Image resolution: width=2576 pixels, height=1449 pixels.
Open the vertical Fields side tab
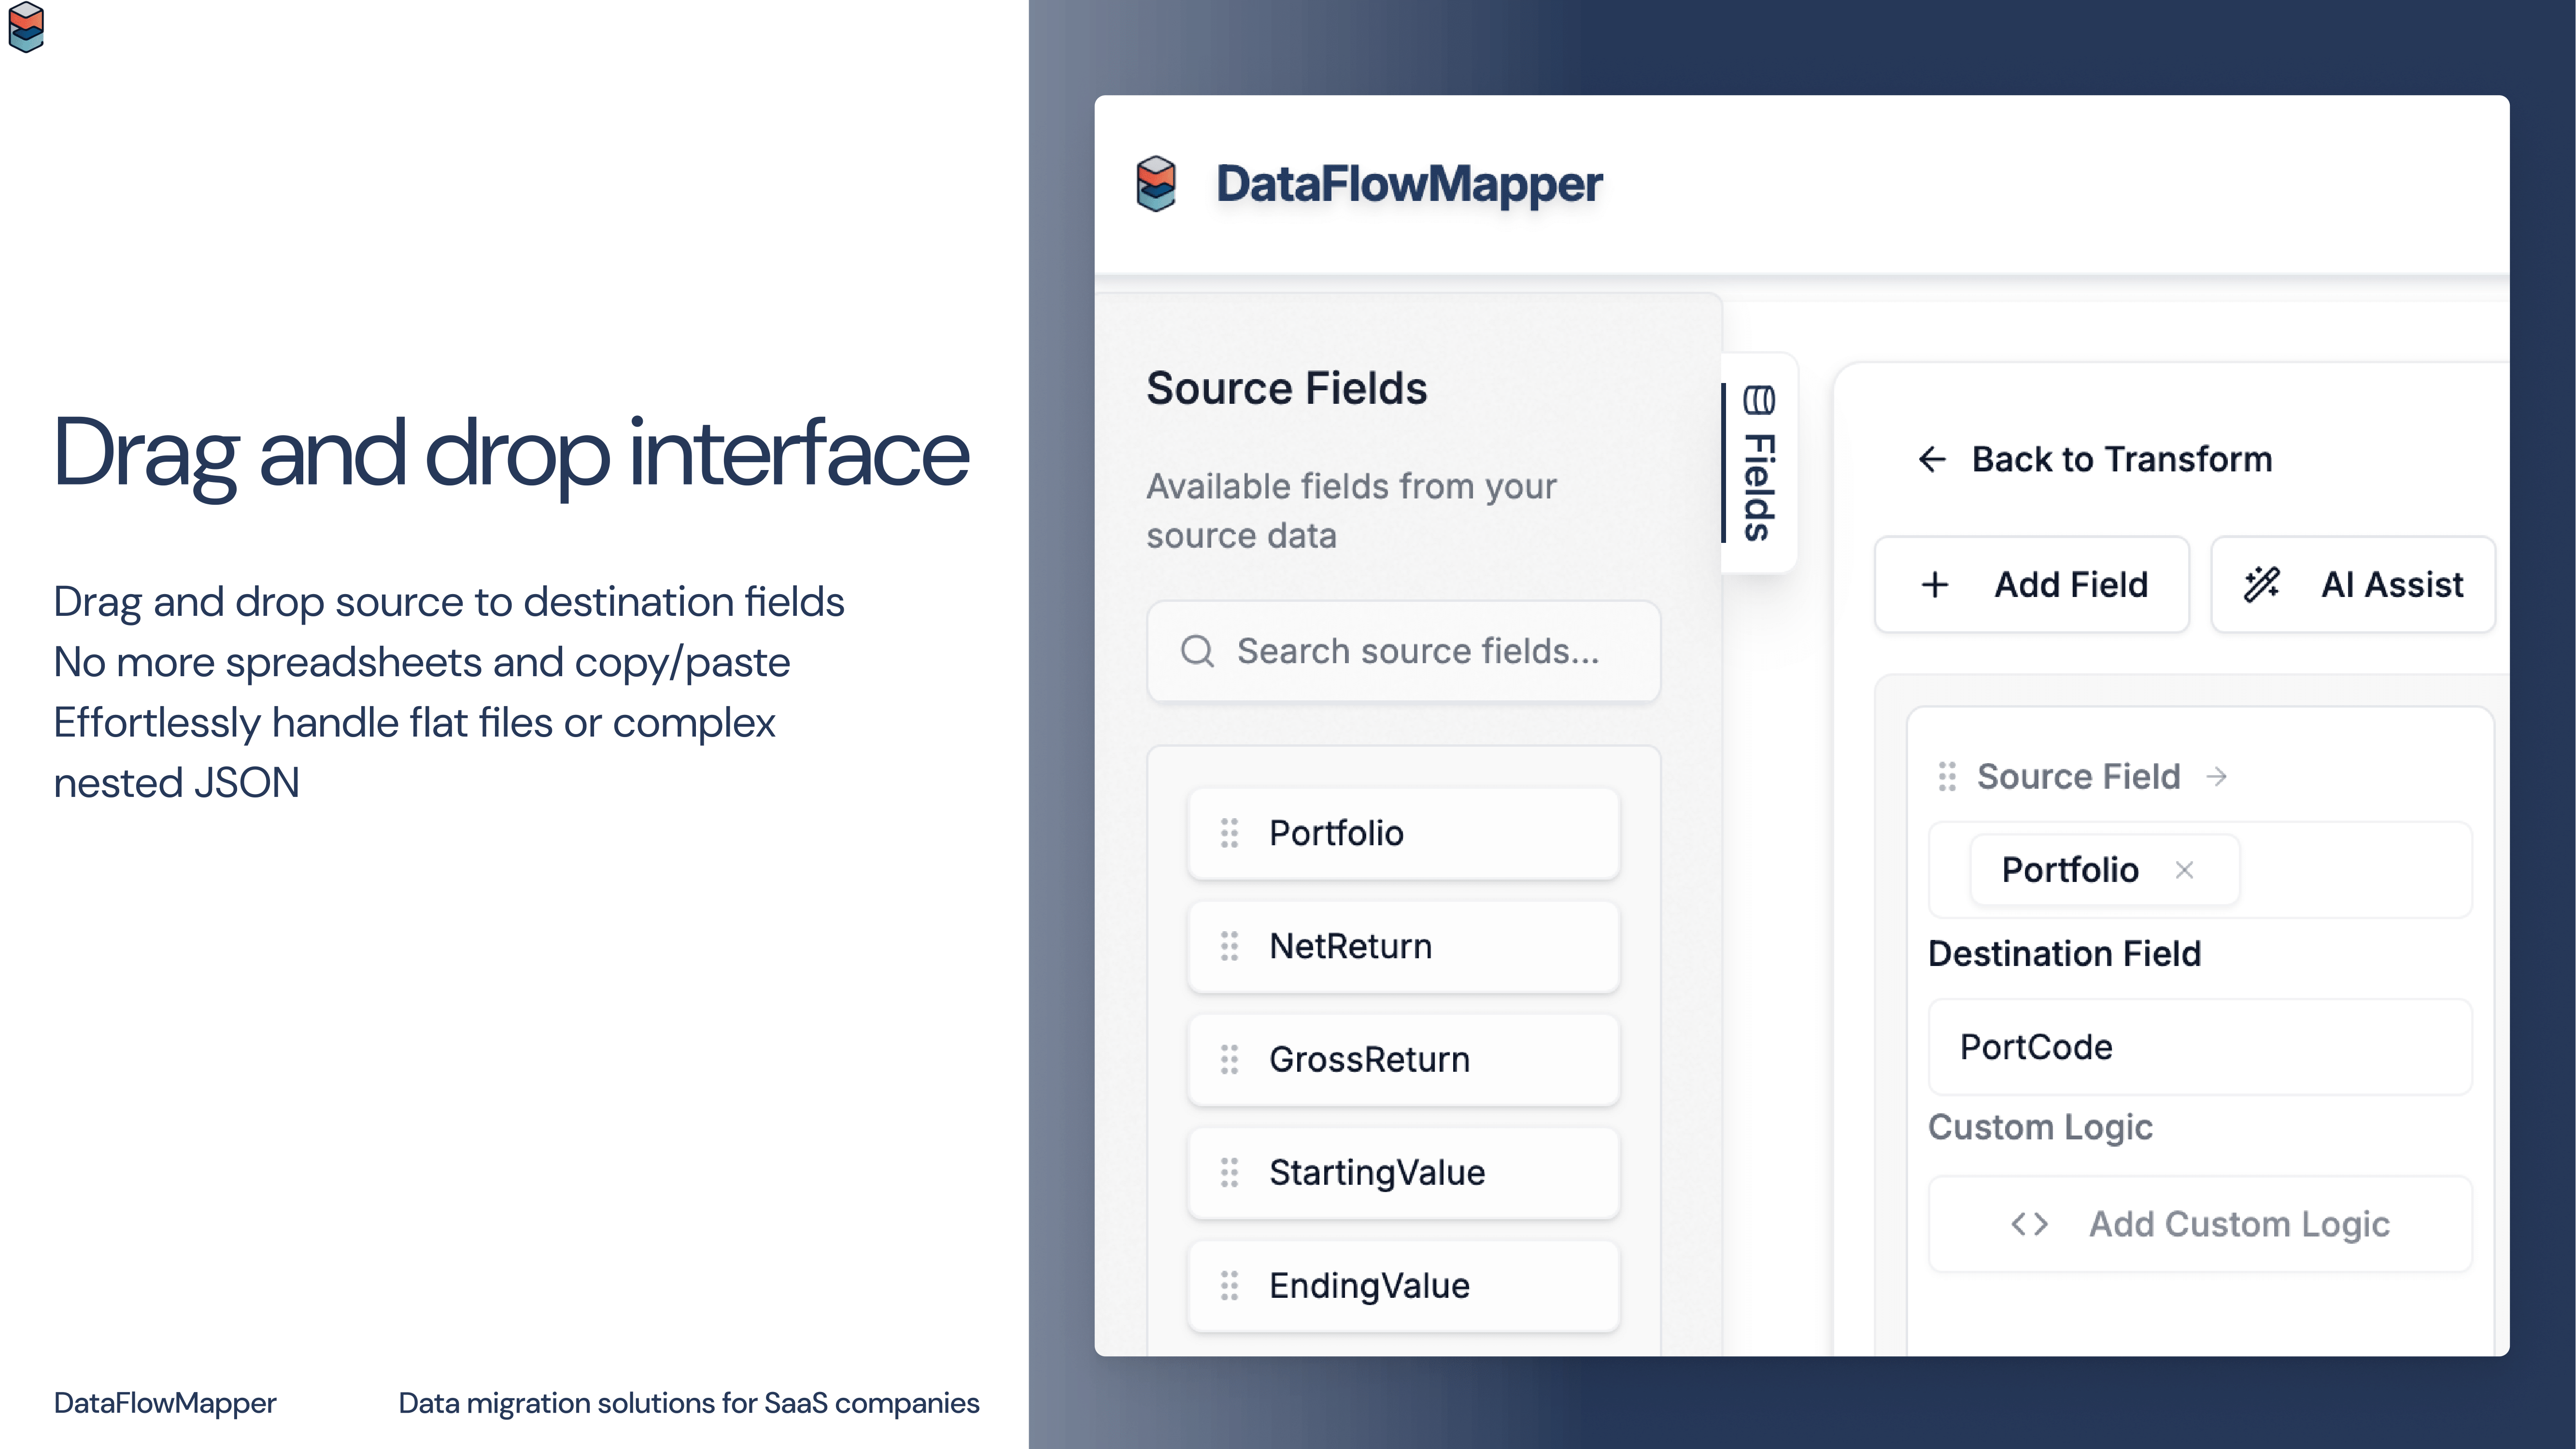click(1759, 487)
